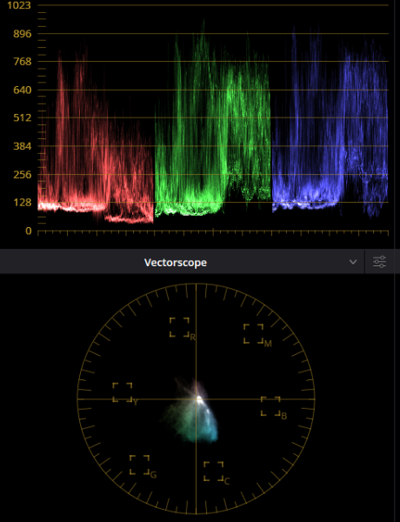
Task: Click the red channel parade waveform
Action: point(96,133)
